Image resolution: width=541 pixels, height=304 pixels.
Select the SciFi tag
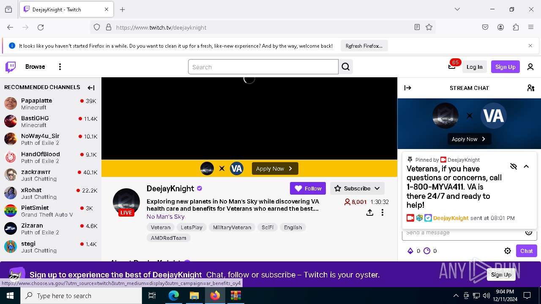268,227
